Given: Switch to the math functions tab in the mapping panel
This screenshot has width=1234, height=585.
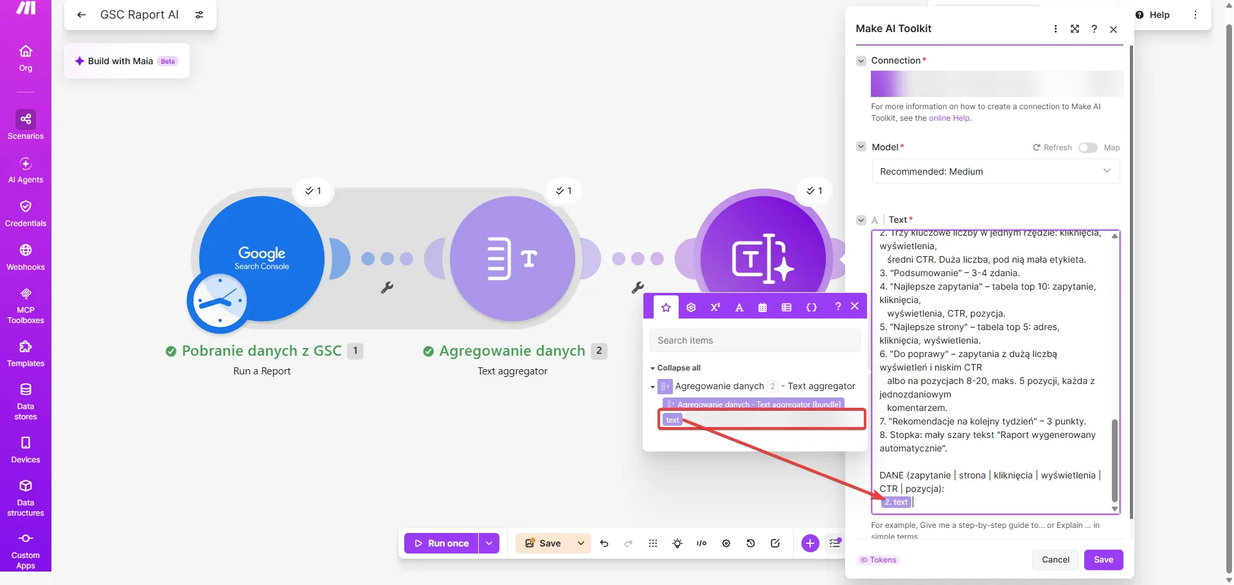Looking at the screenshot, I should (x=715, y=307).
